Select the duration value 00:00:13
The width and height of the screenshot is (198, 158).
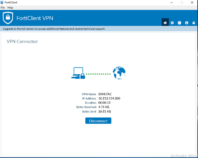[104, 103]
